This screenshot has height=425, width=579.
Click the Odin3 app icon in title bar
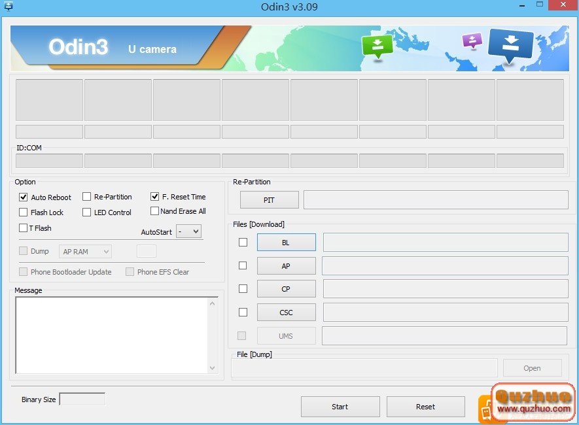tap(9, 7)
